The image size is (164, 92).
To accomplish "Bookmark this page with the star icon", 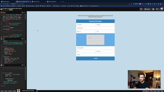I will click(131, 4).
